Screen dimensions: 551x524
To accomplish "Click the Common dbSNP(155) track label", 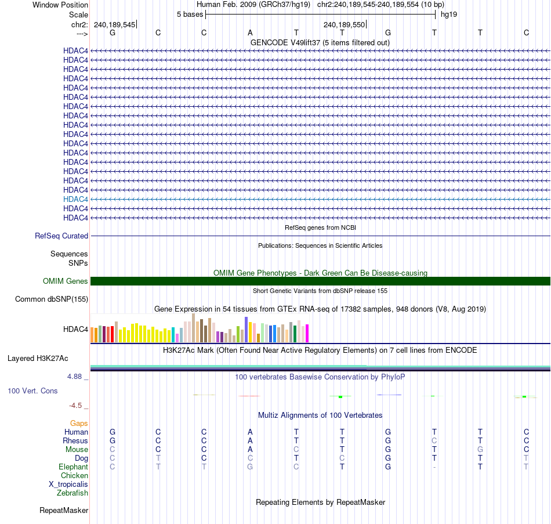I will pyautogui.click(x=52, y=299).
